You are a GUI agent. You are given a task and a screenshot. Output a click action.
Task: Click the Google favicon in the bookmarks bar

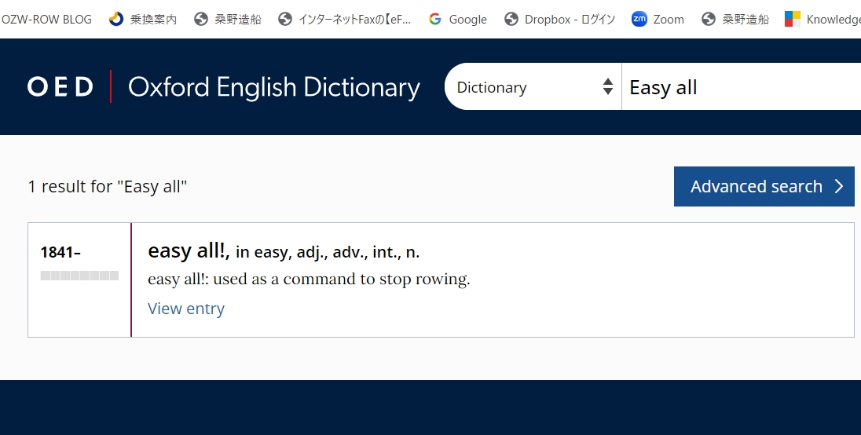pyautogui.click(x=435, y=19)
